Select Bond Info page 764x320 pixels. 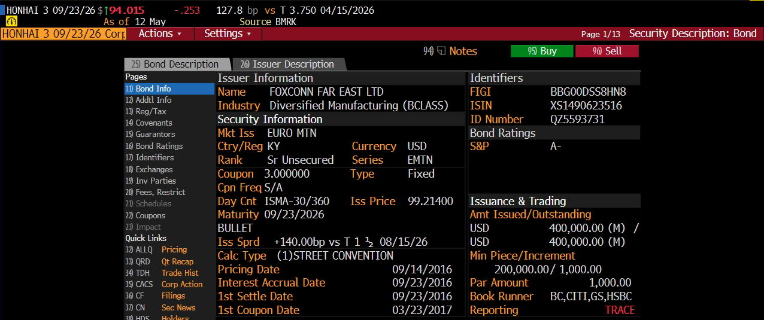point(169,89)
